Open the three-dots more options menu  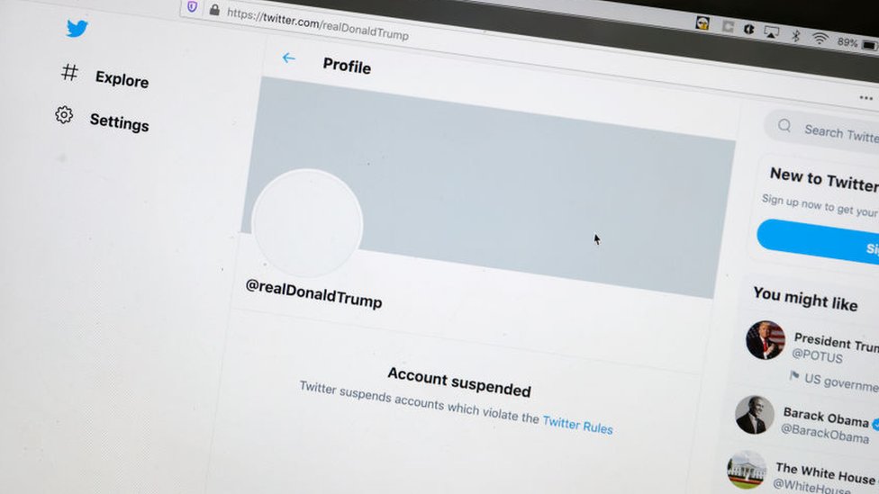(866, 98)
